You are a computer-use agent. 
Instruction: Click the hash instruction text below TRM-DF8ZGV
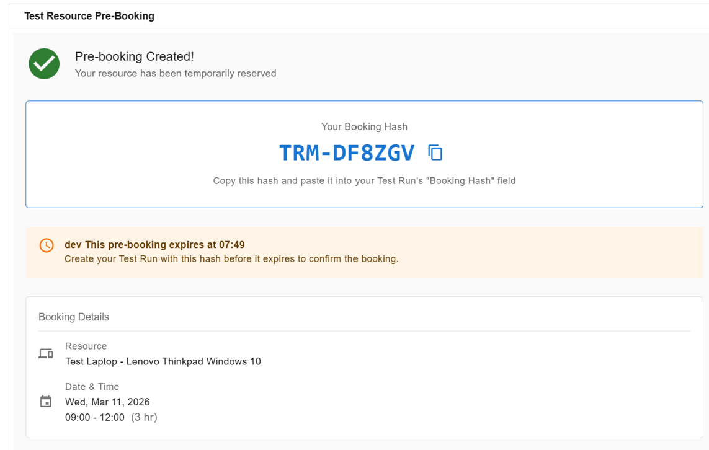(364, 180)
